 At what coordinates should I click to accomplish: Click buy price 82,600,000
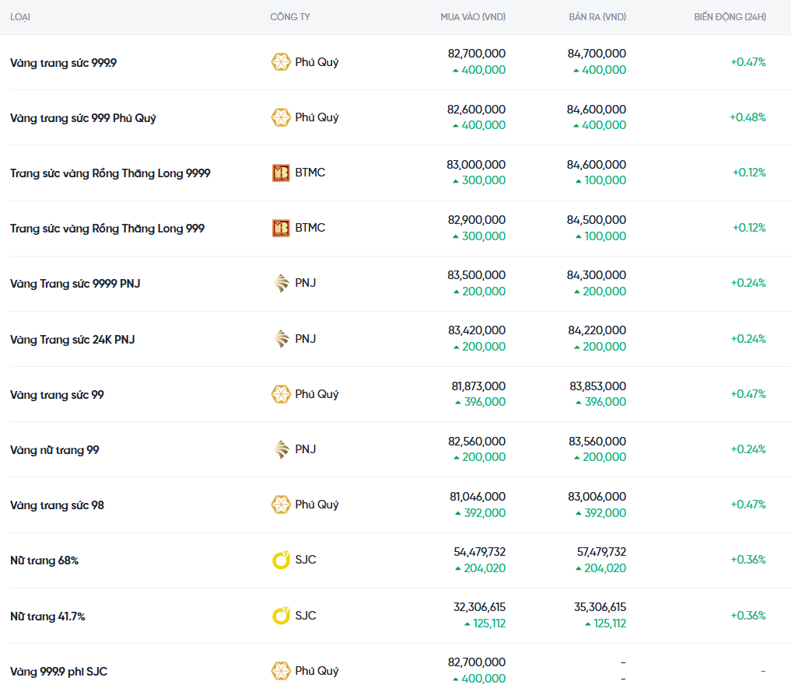tap(476, 110)
